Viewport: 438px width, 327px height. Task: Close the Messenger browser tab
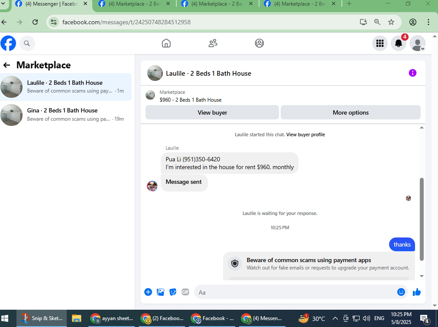85,4
